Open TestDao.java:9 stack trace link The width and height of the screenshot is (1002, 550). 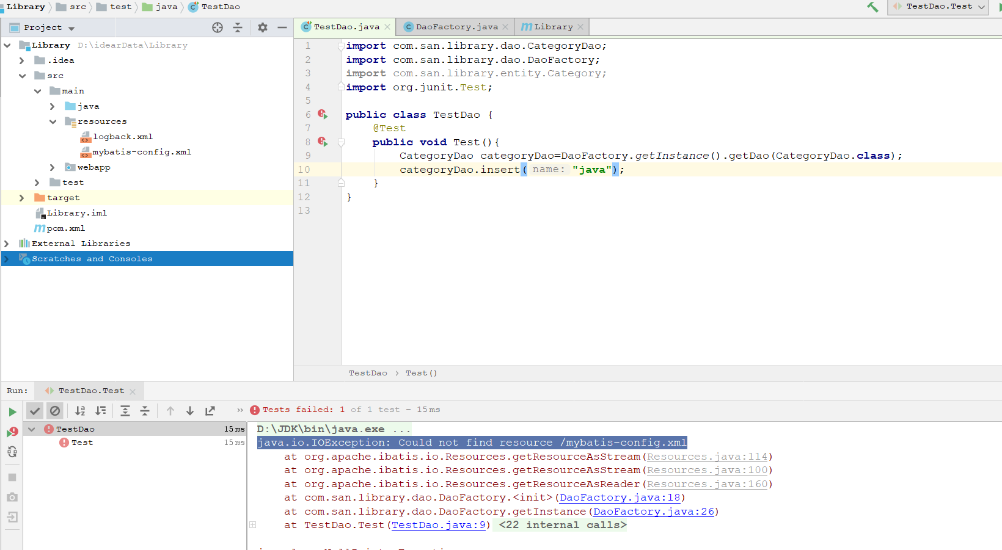click(x=439, y=525)
